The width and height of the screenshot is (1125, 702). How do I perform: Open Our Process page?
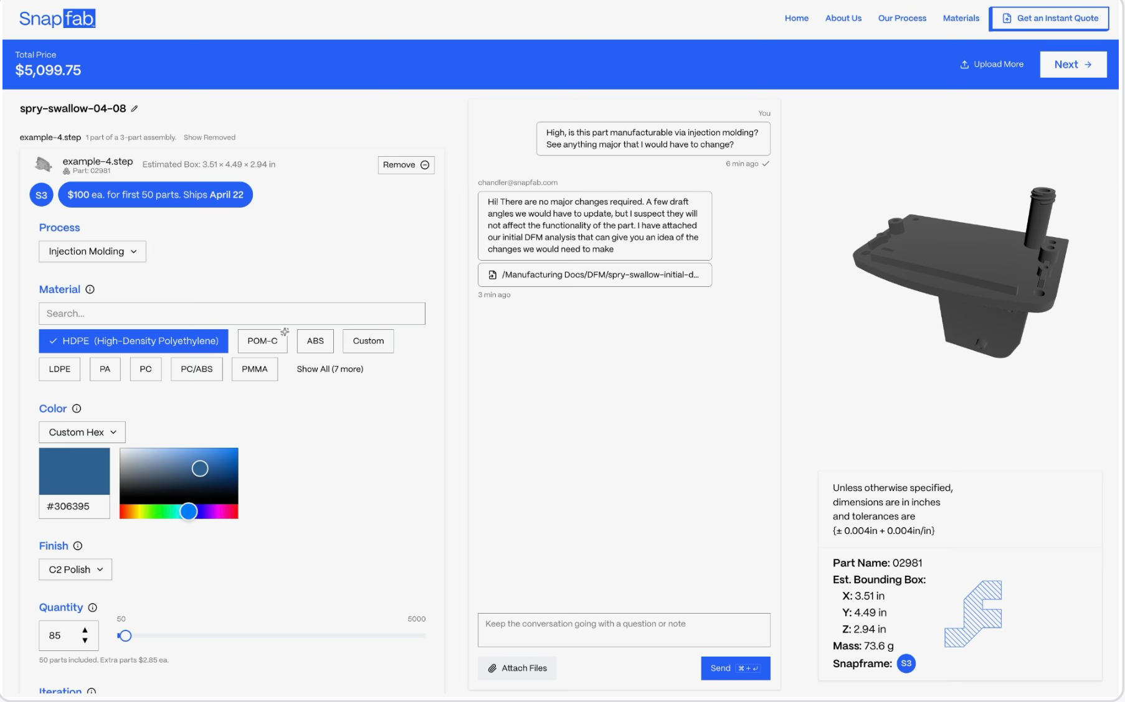click(902, 19)
